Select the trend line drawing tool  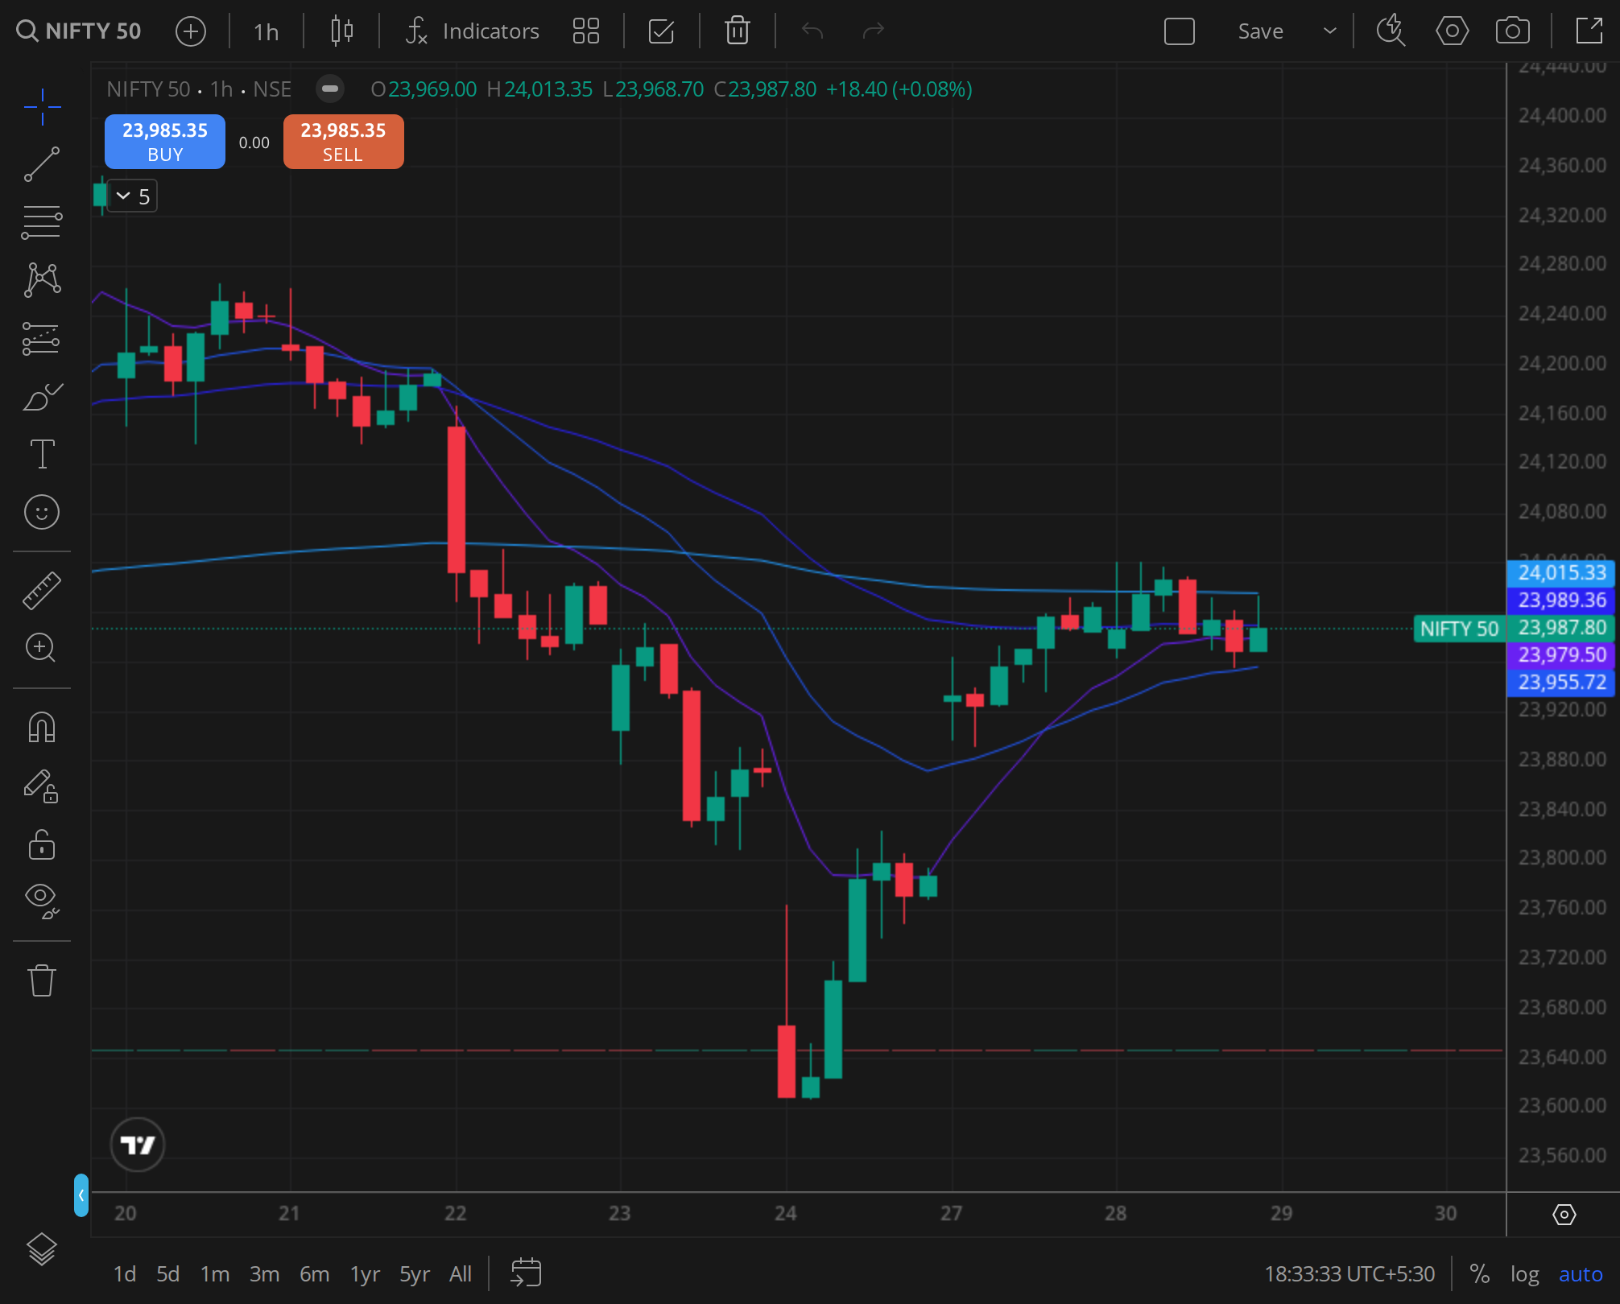pyautogui.click(x=42, y=164)
